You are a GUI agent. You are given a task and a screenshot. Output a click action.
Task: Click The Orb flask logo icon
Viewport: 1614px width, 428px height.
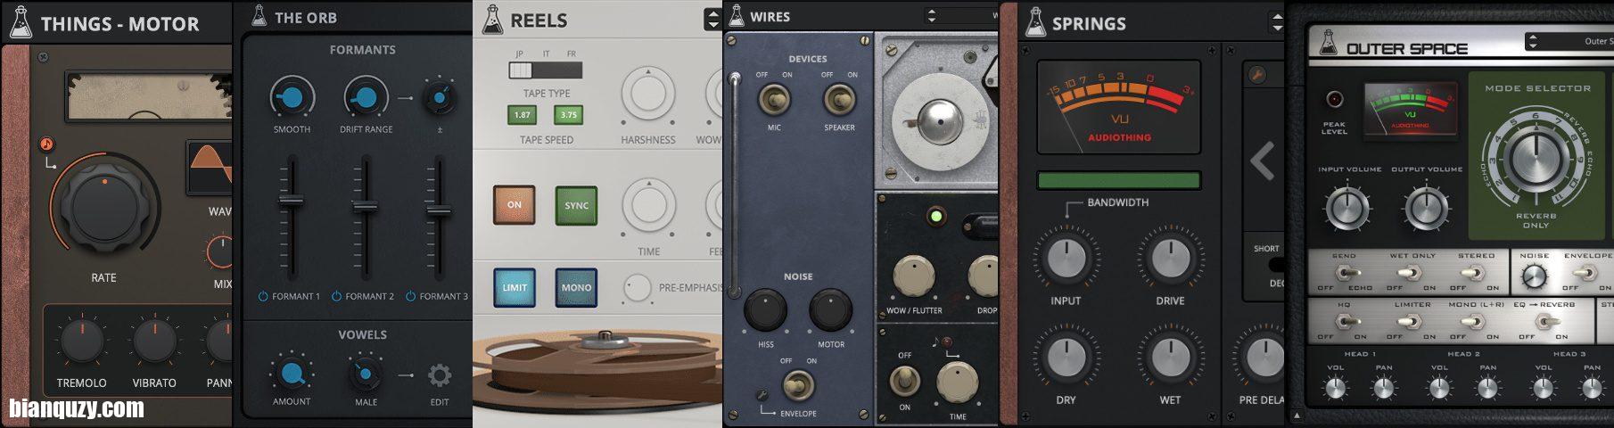(259, 15)
